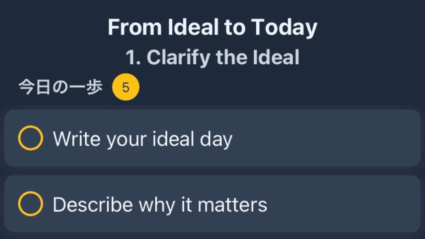425x239 pixels.
Task: Click the yellow "5" count badge
Action: 126,87
